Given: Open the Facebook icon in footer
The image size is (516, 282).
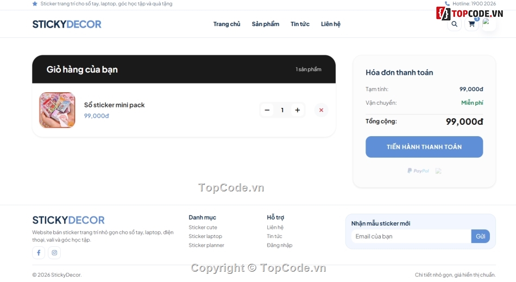Looking at the screenshot, I should (39, 253).
